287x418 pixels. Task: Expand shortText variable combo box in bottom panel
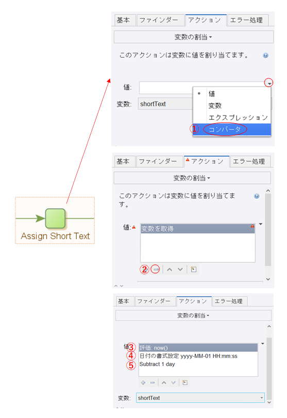tap(262, 398)
